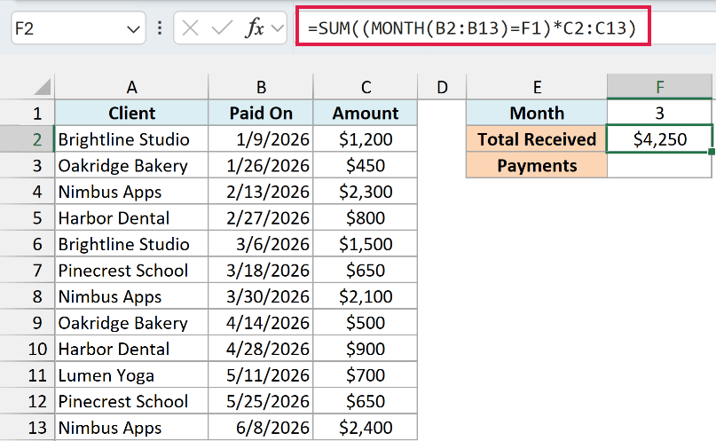Screen dimensions: 716x441
Task: Click the date 2/27/2026
Action: (x=261, y=217)
